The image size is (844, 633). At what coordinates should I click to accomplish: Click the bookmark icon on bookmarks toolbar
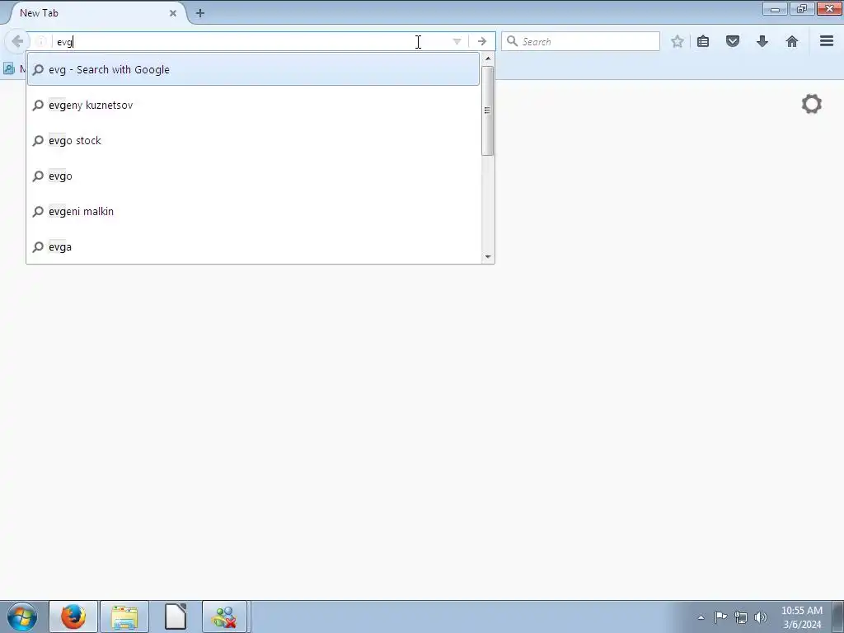(8, 68)
